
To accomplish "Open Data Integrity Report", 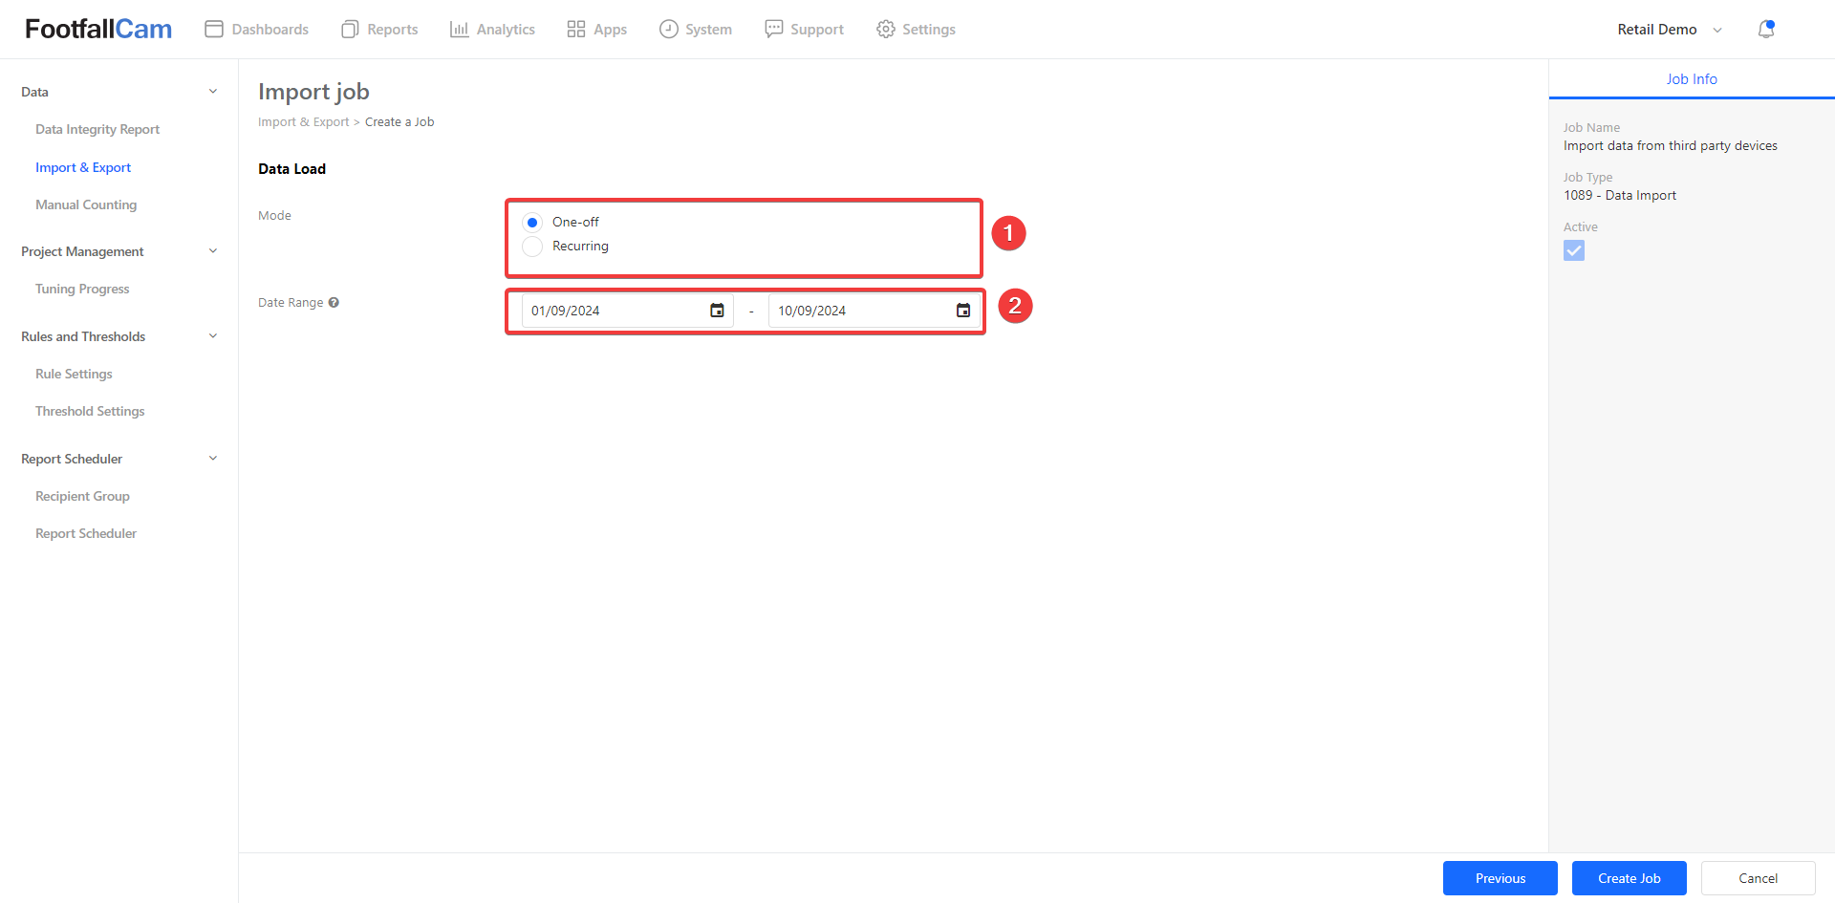I will [x=97, y=129].
